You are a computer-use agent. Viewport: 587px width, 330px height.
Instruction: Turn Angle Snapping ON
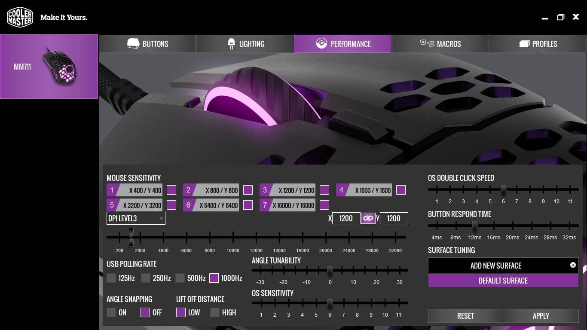point(110,312)
